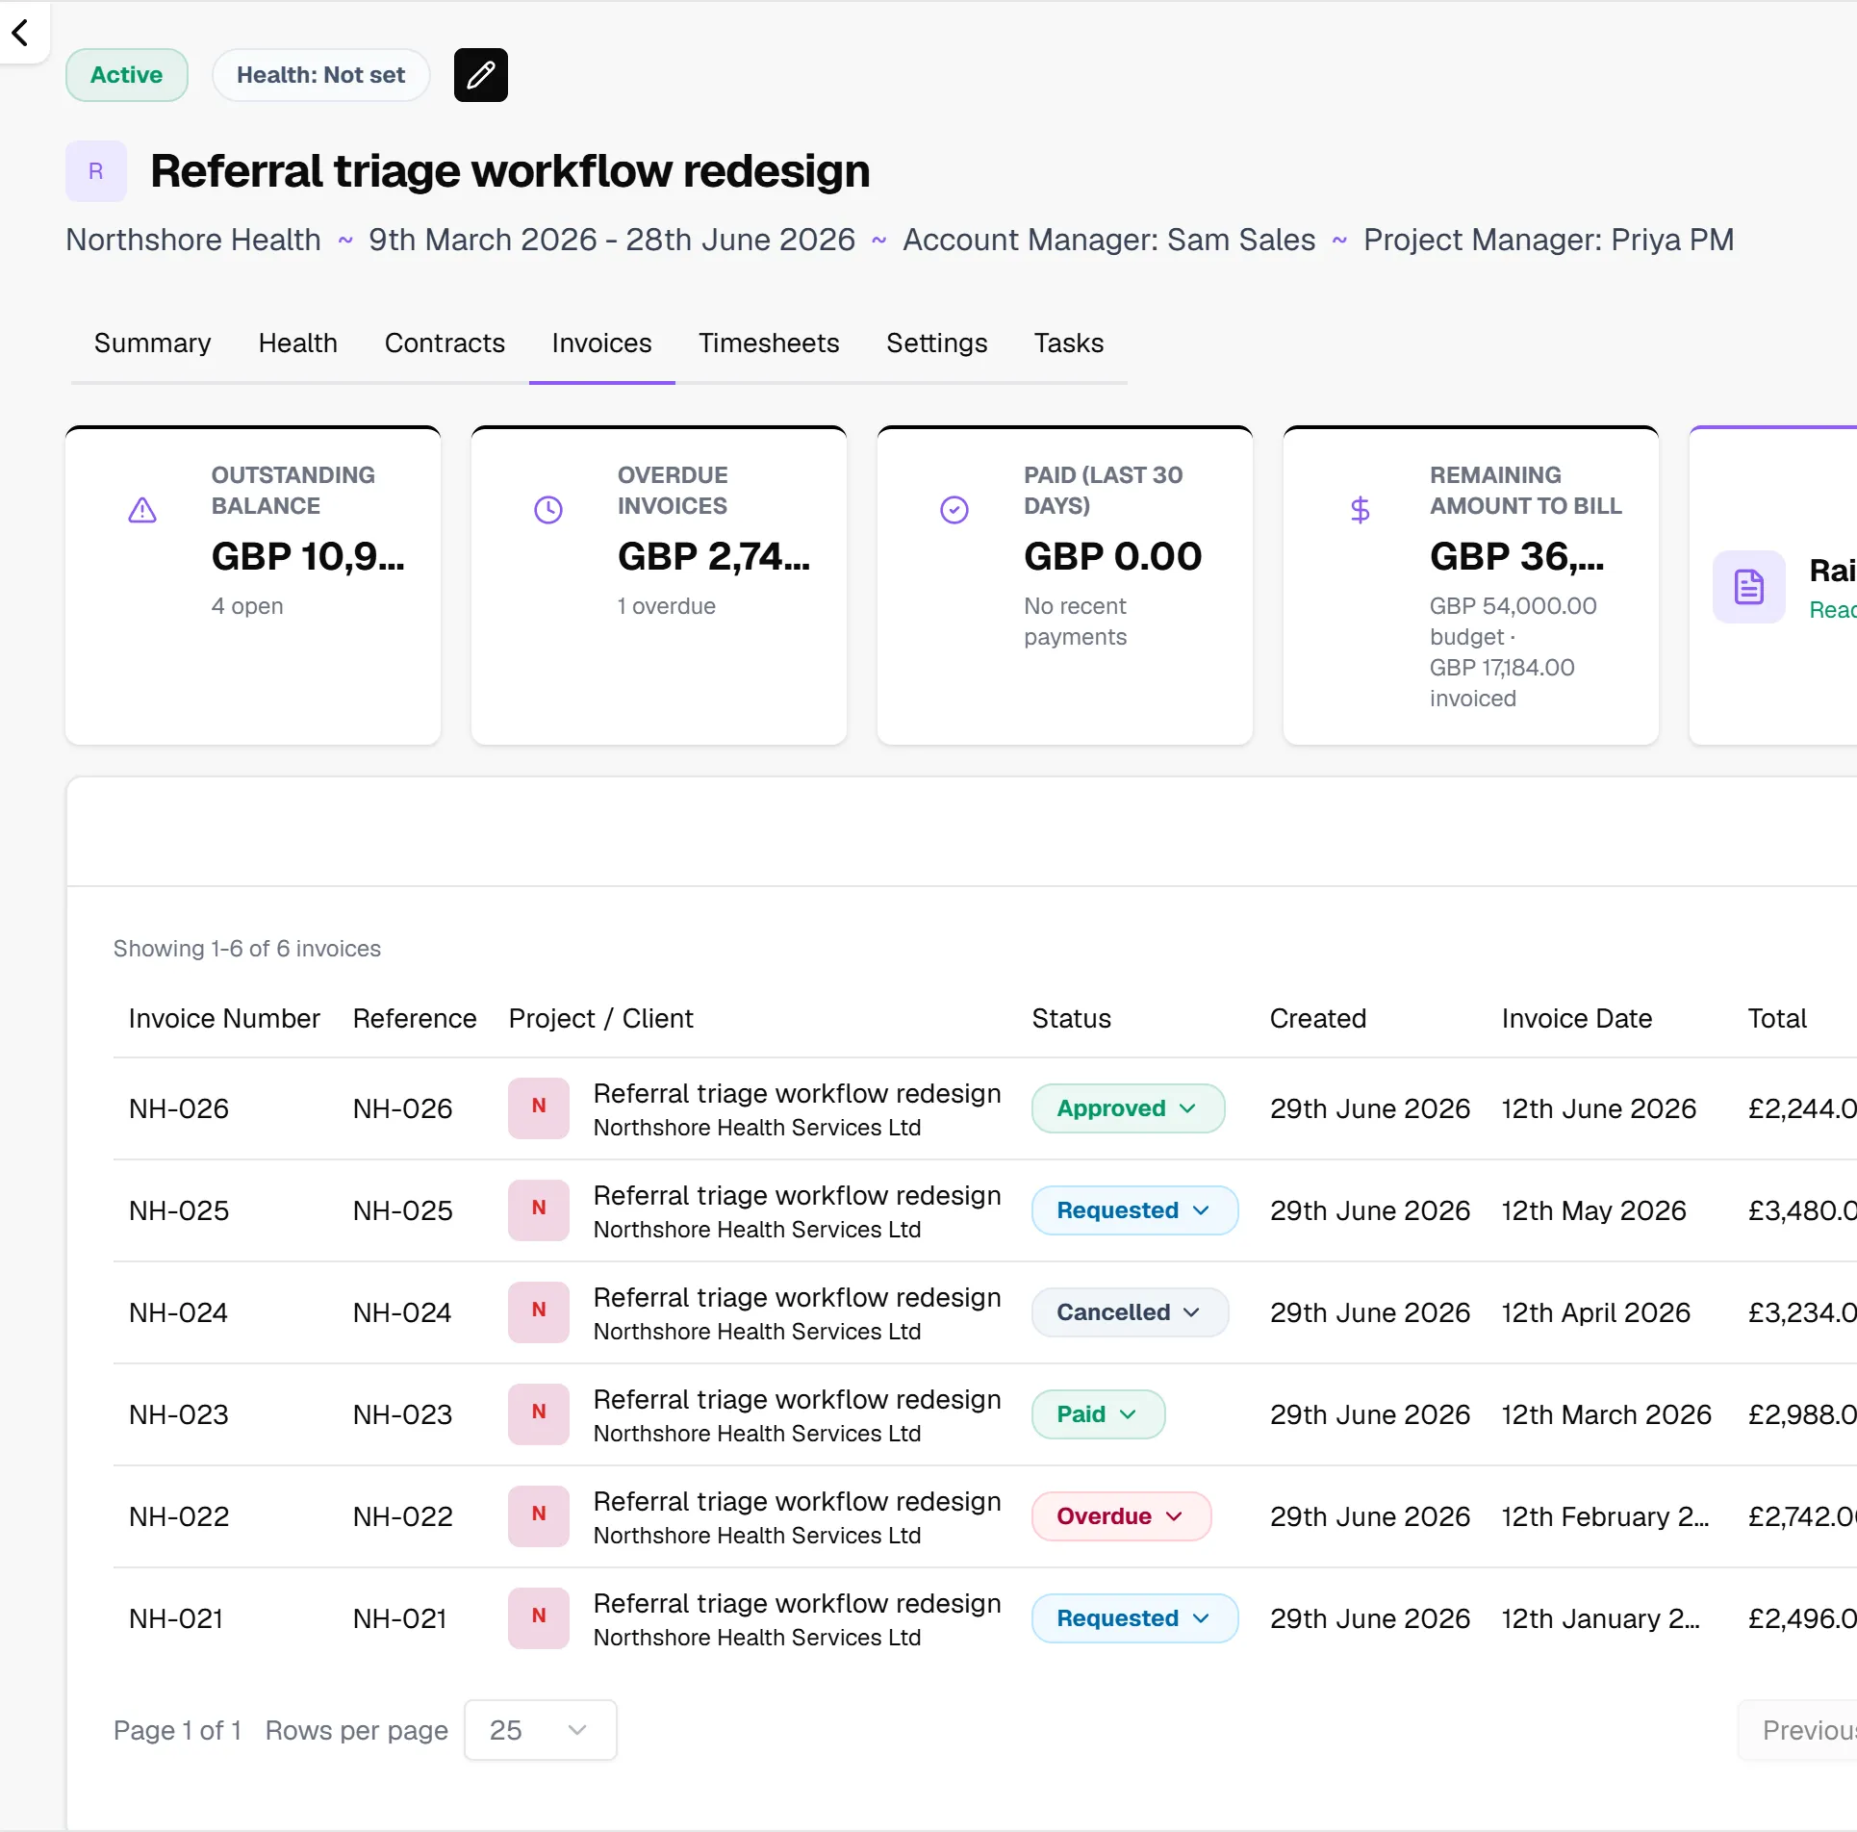Click the Page 1 of 1 text
The height and width of the screenshot is (1832, 1857).
177,1730
